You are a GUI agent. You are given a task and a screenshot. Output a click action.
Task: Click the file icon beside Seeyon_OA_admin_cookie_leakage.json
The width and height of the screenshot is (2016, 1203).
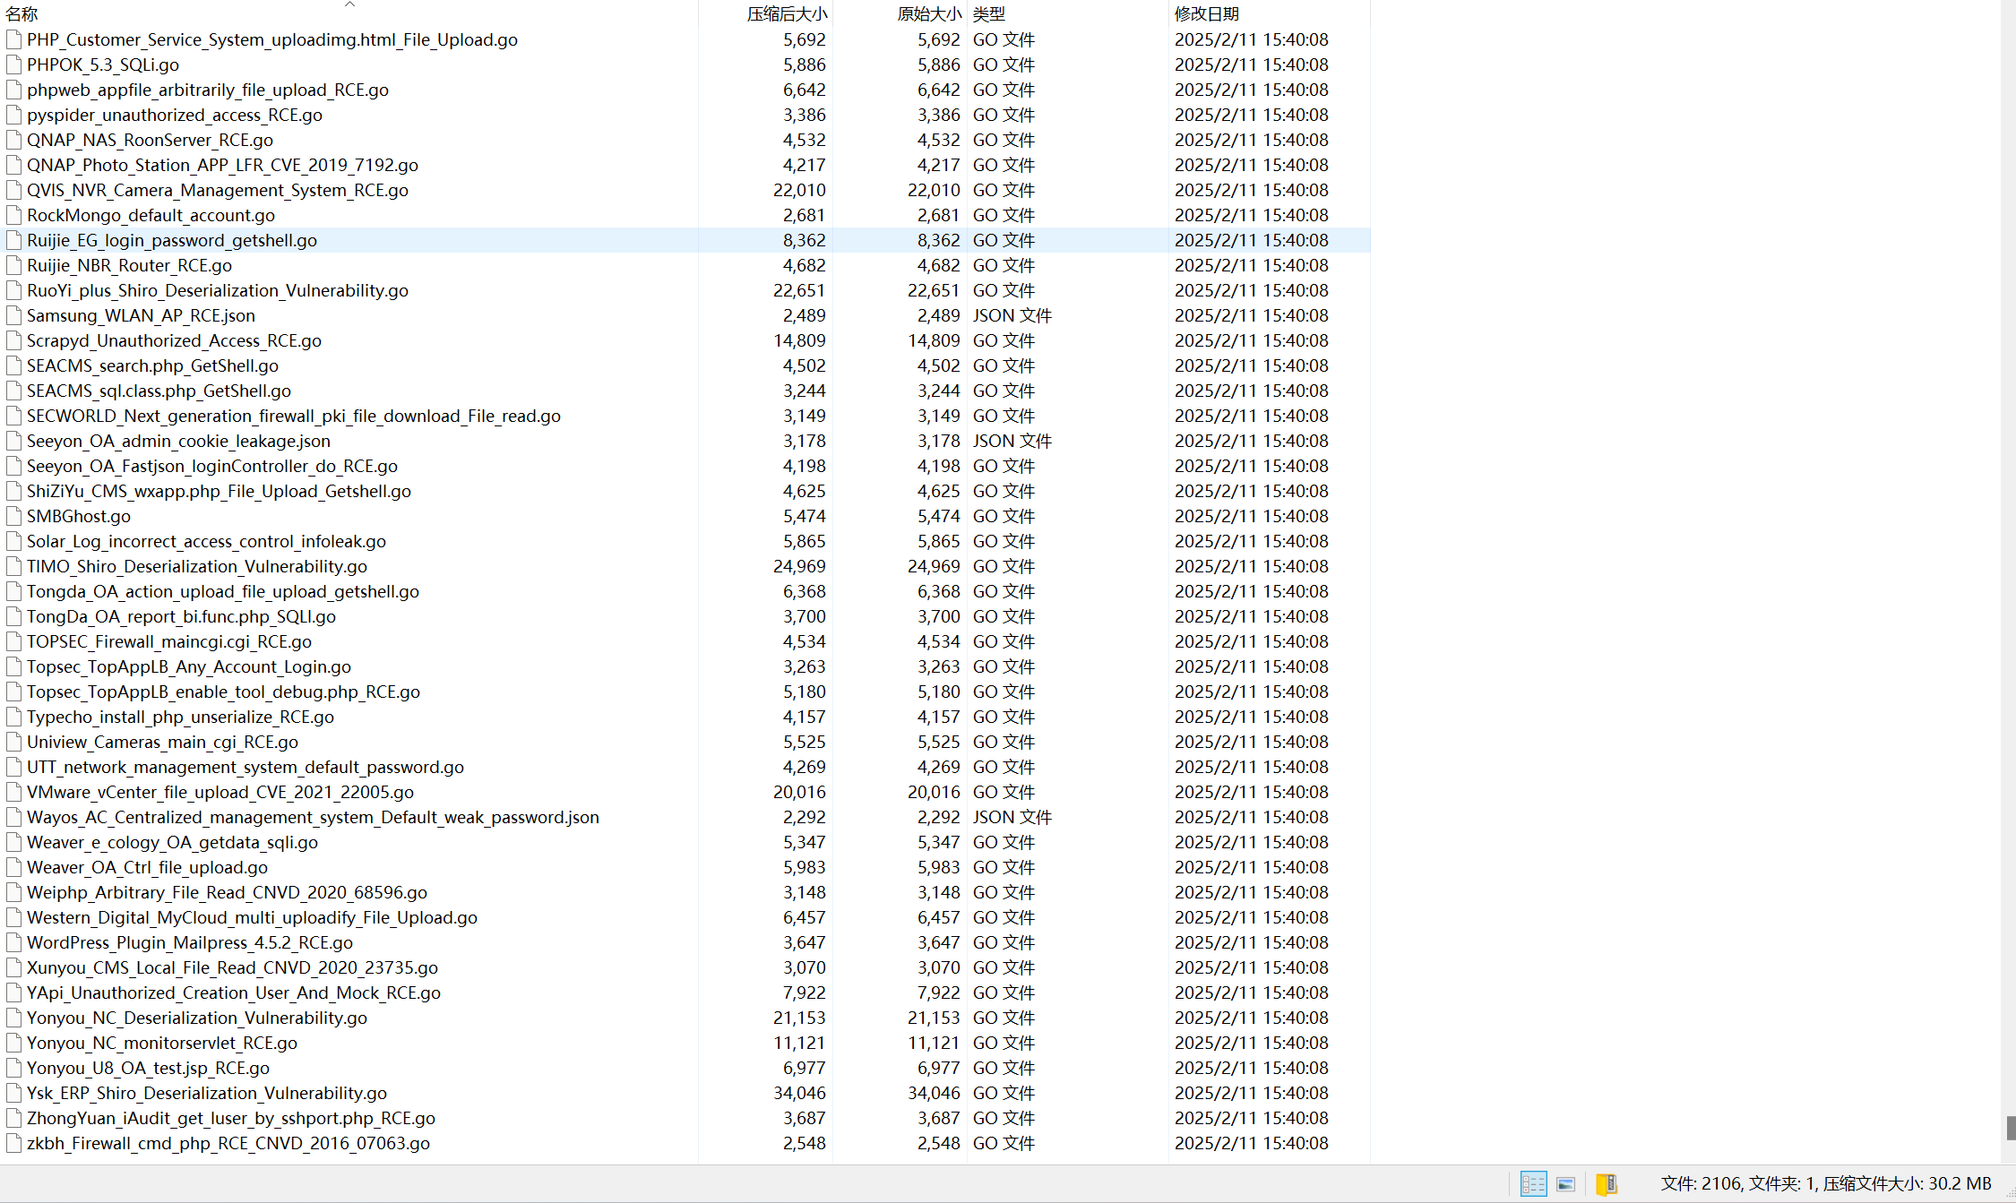[x=13, y=441]
